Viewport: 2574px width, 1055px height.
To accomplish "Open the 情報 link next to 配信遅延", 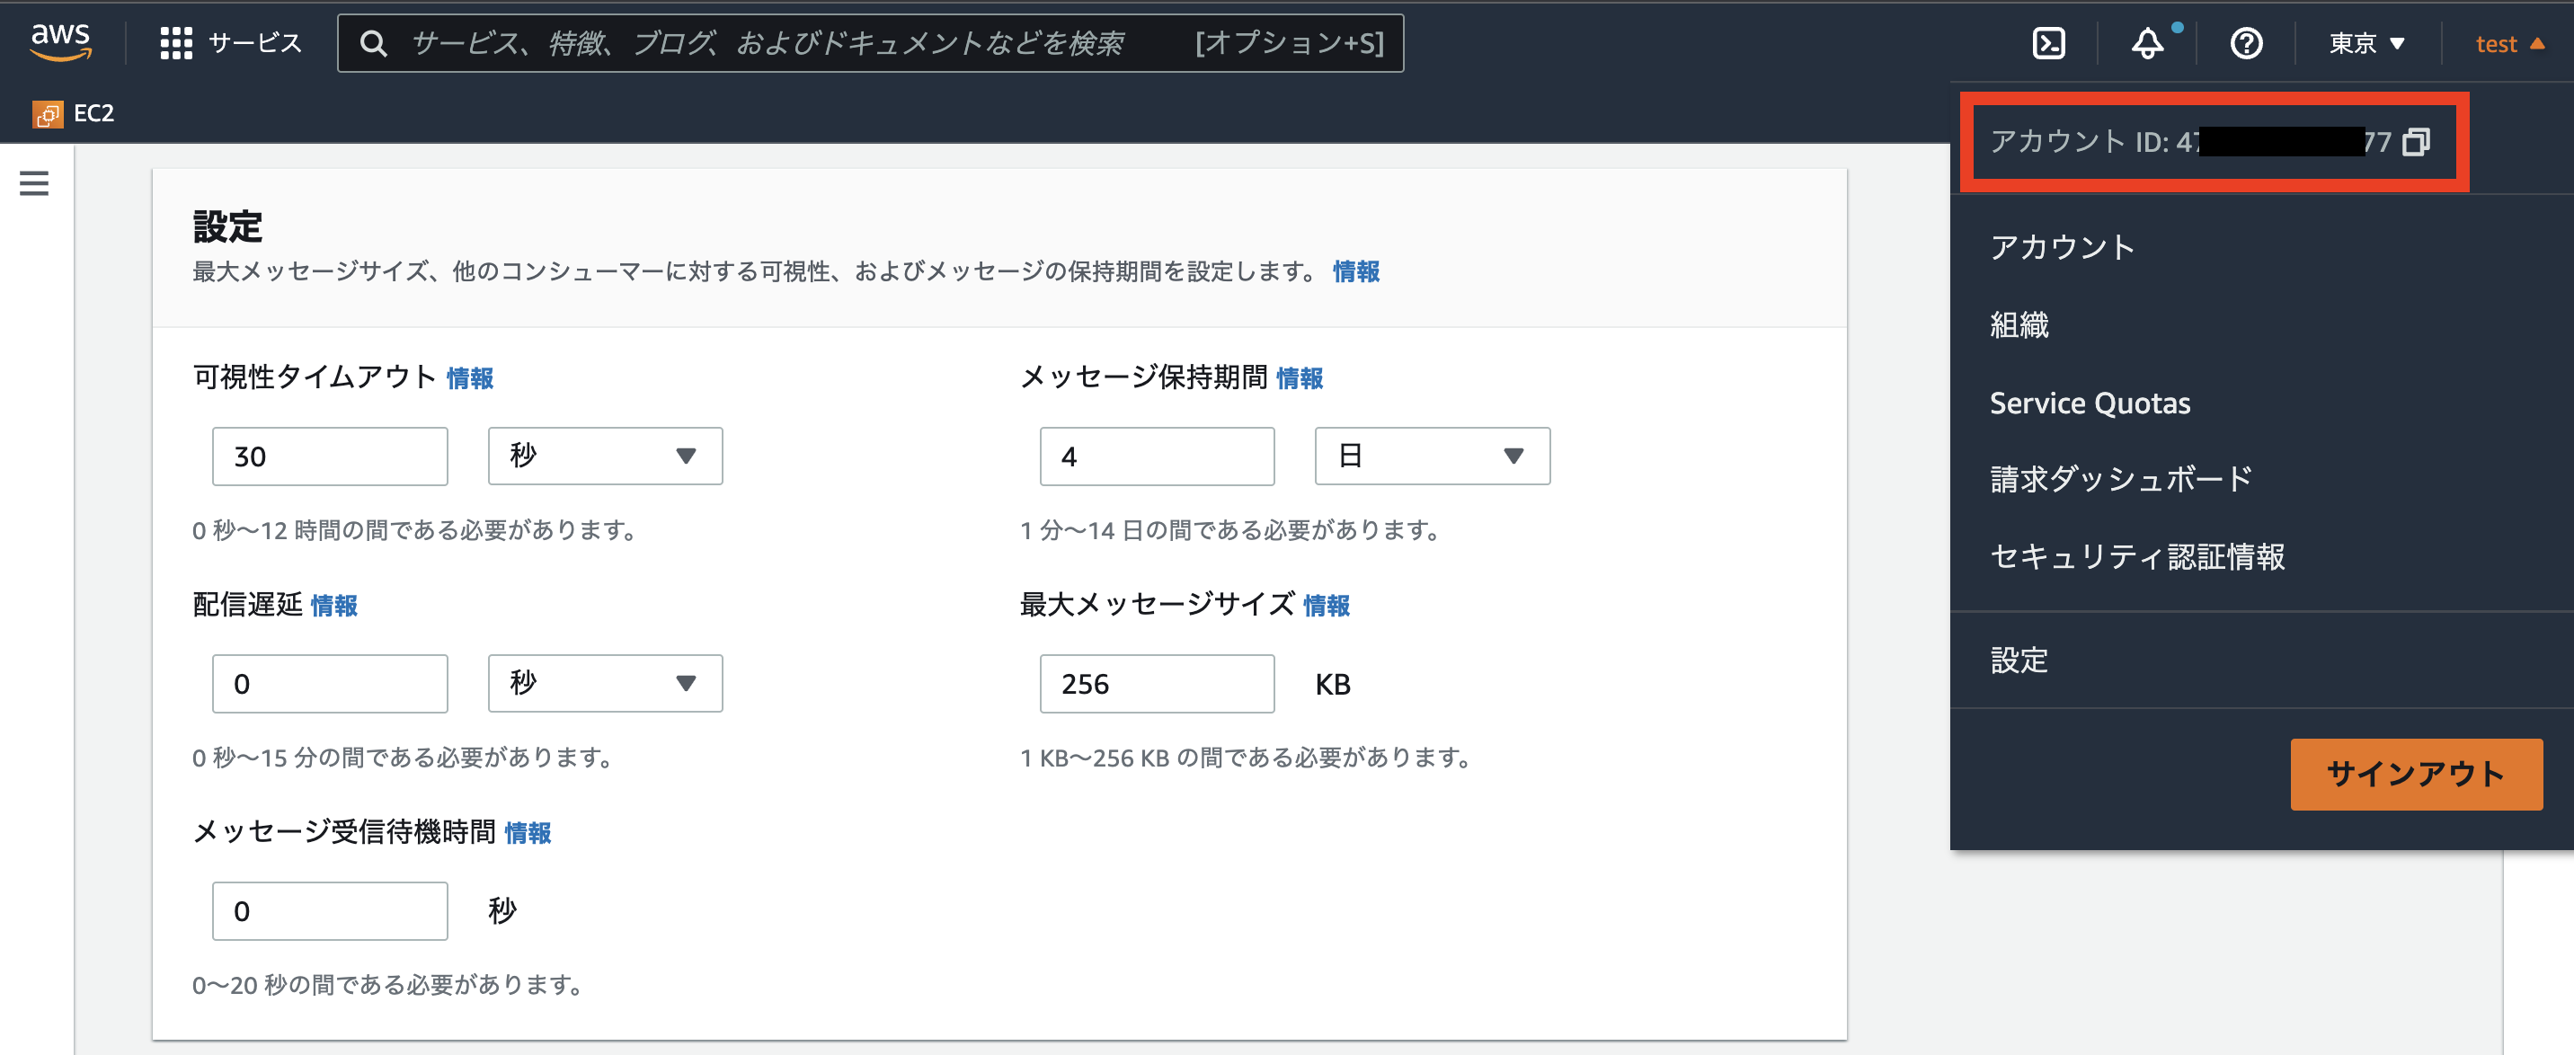I will [334, 606].
